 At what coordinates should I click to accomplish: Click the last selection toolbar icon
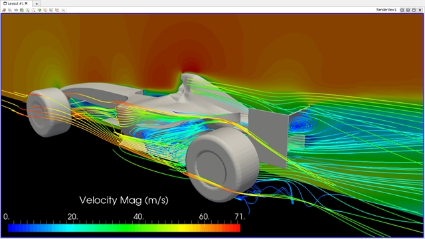(x=63, y=10)
